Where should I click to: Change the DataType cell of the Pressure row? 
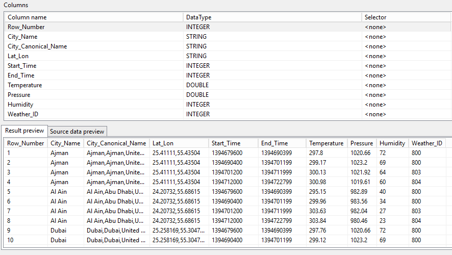(x=197, y=95)
